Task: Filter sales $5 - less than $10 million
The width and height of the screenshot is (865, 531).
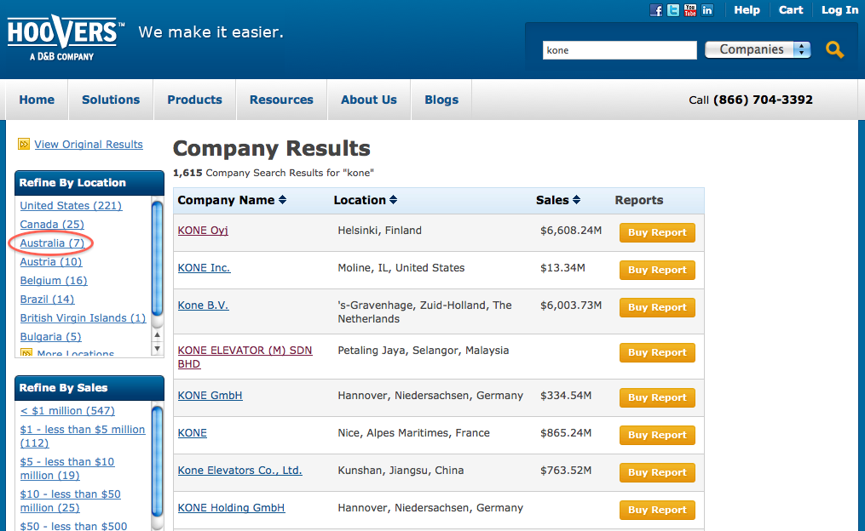Action: coord(67,468)
